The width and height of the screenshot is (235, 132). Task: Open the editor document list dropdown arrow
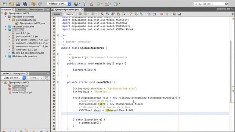[x=228, y=9]
